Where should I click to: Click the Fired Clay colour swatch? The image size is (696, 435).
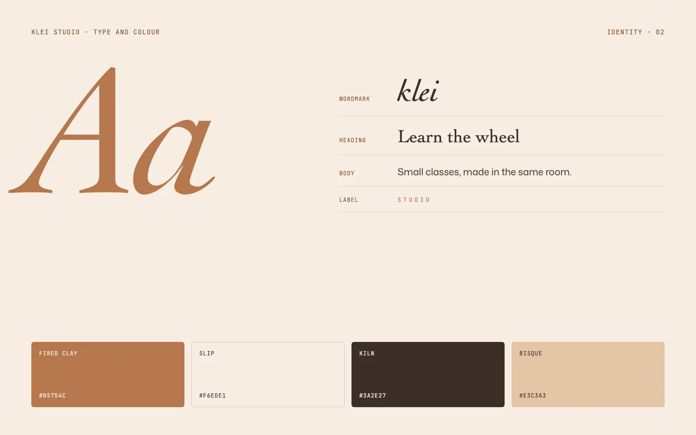pos(108,375)
